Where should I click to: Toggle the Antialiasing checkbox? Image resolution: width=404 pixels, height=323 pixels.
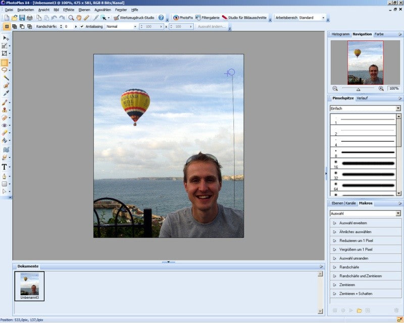pyautogui.click(x=82, y=27)
